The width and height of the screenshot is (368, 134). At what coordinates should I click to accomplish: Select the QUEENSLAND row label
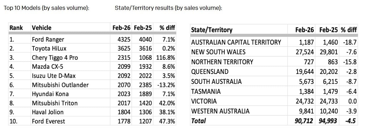pos(210,72)
